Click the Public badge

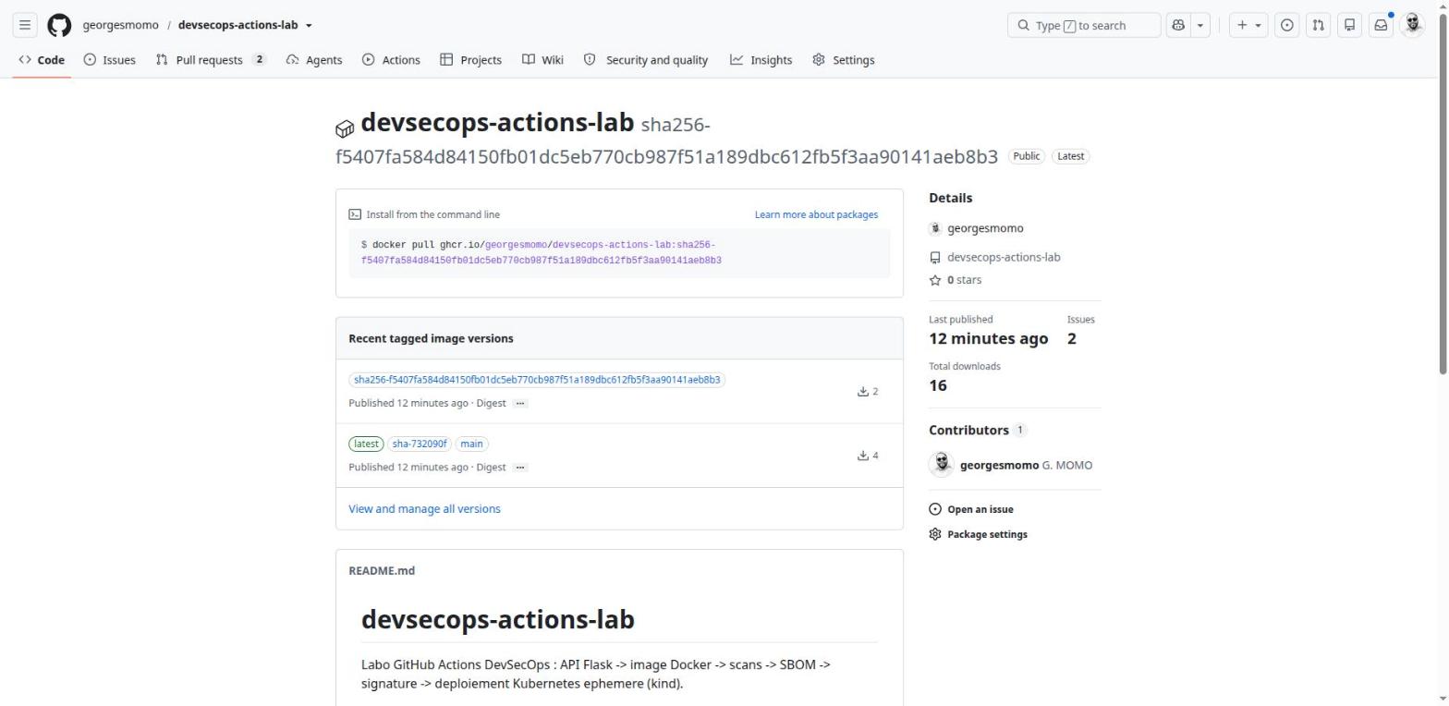point(1026,156)
